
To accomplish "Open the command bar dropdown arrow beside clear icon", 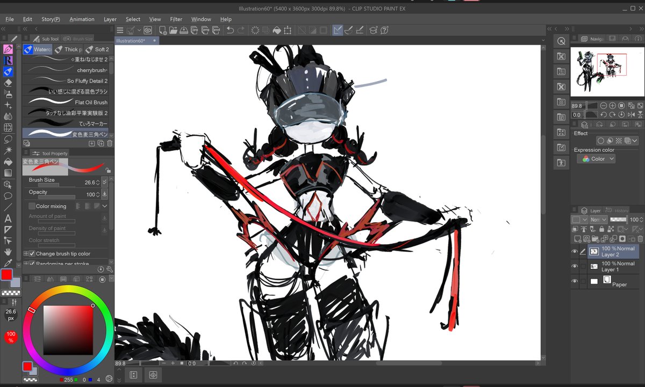I will point(139,31).
